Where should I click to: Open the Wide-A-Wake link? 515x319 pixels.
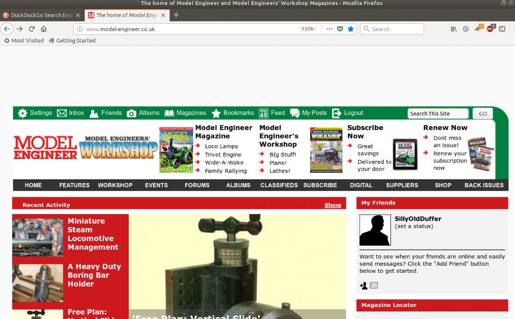[x=224, y=162]
